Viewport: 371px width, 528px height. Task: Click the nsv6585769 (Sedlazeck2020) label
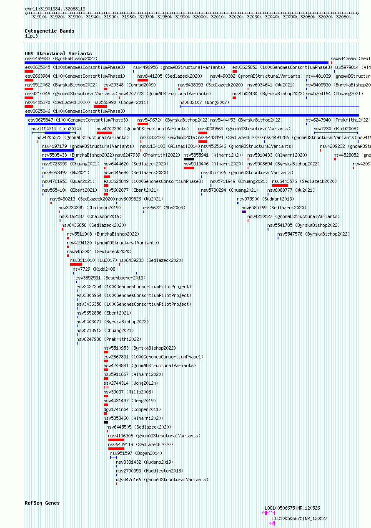click(274, 208)
